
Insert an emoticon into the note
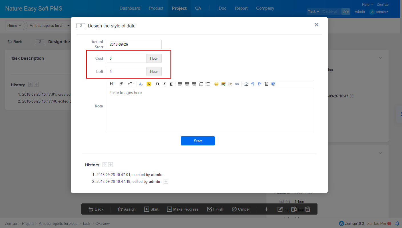click(x=216, y=84)
